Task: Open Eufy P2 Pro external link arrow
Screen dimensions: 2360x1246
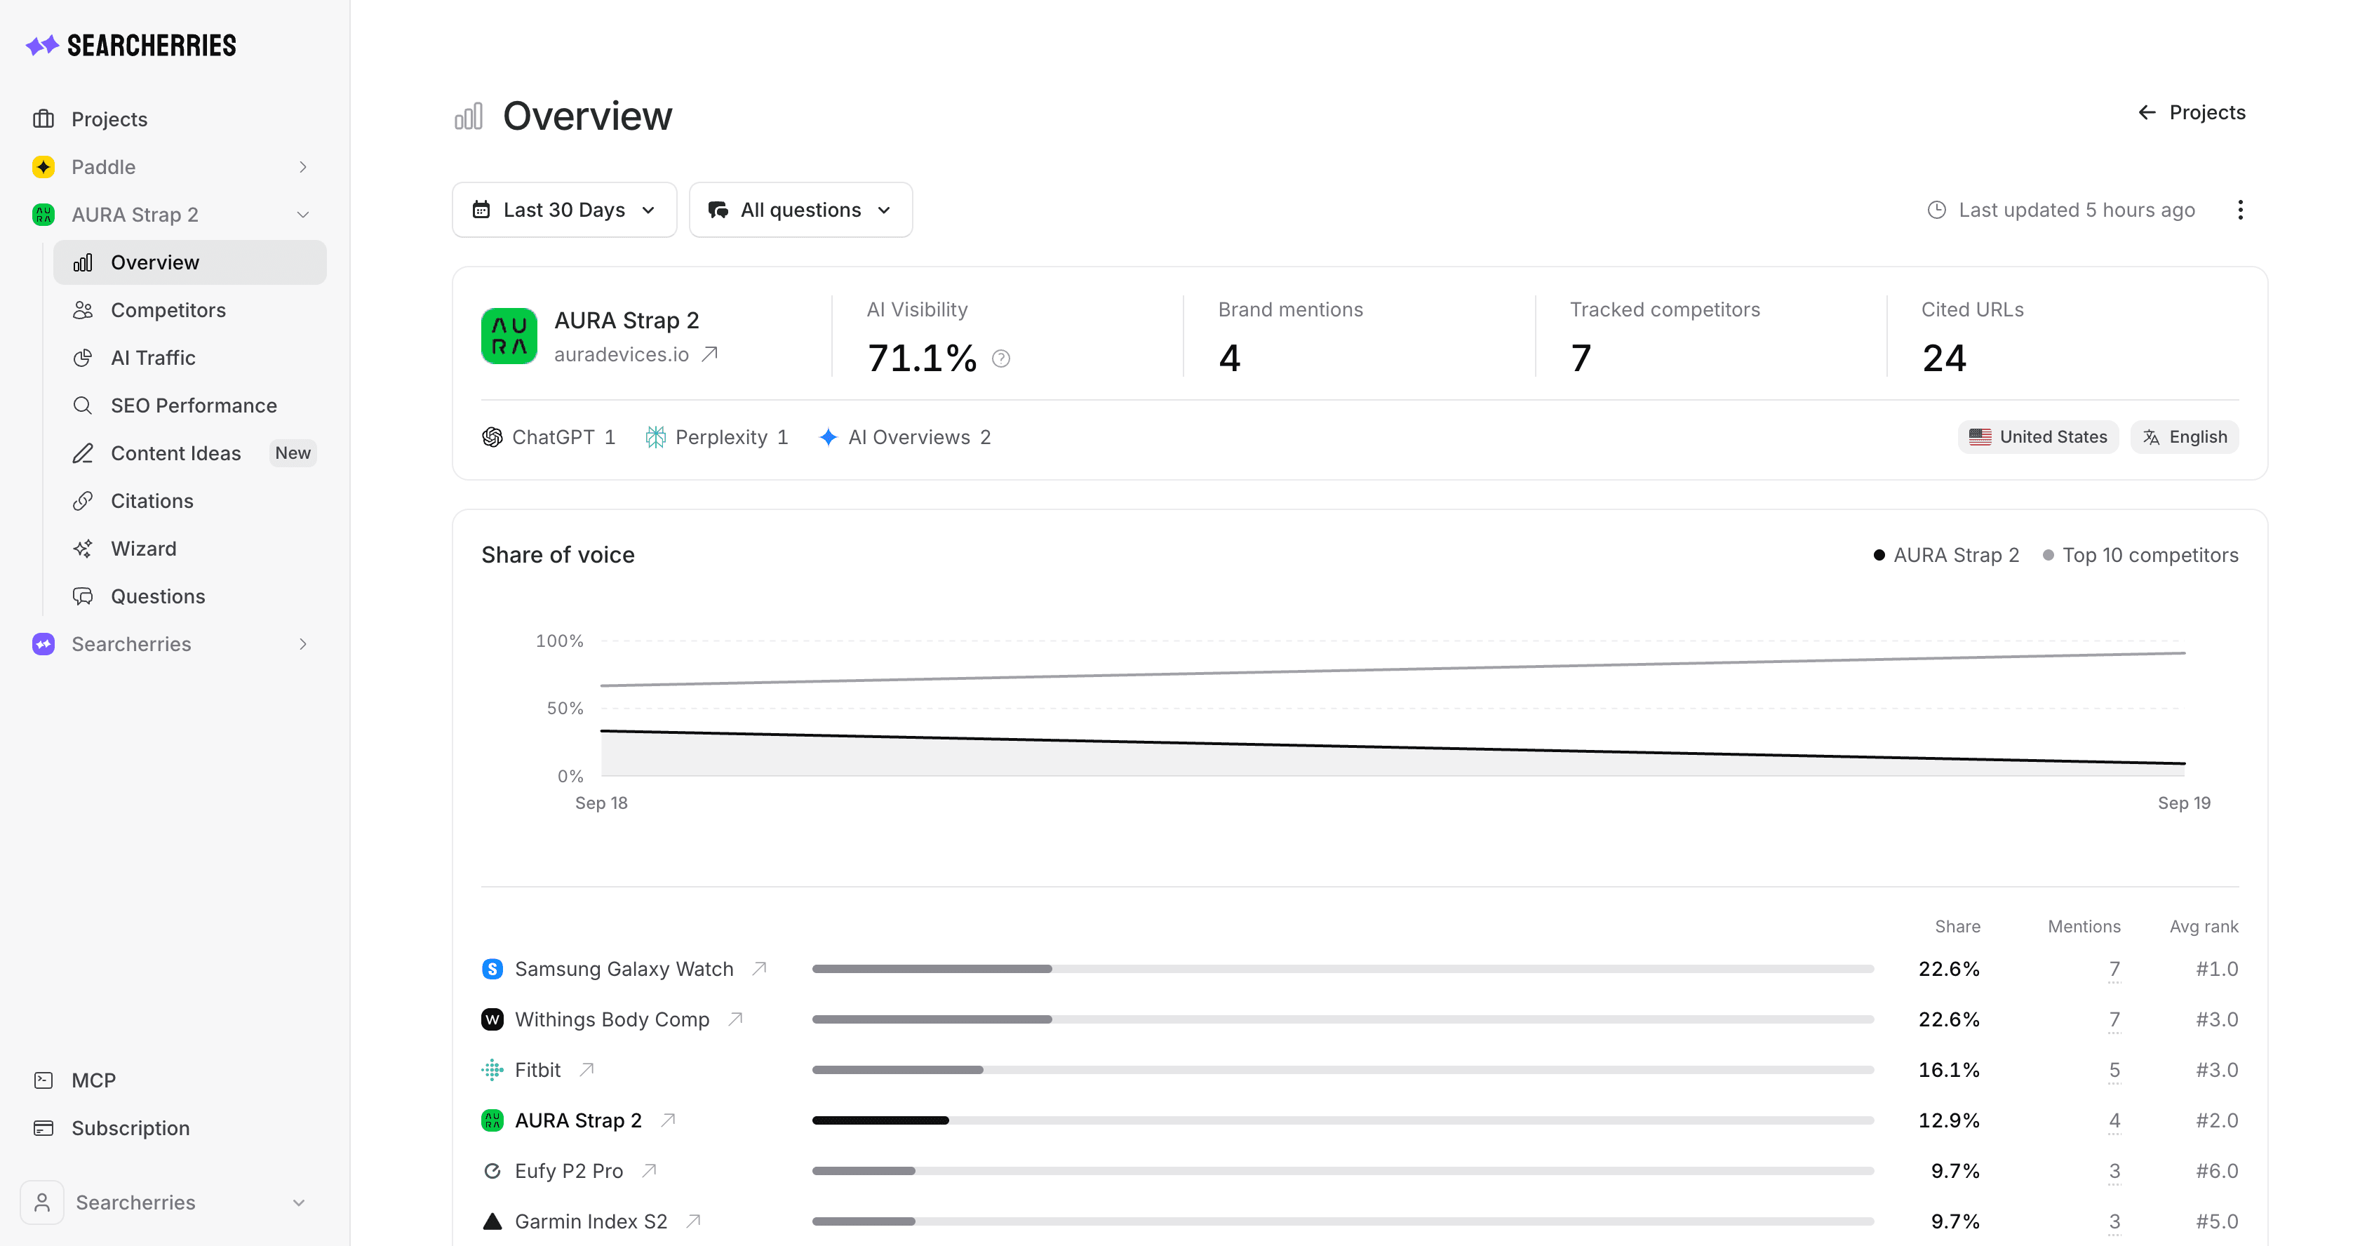Action: pyautogui.click(x=649, y=1170)
